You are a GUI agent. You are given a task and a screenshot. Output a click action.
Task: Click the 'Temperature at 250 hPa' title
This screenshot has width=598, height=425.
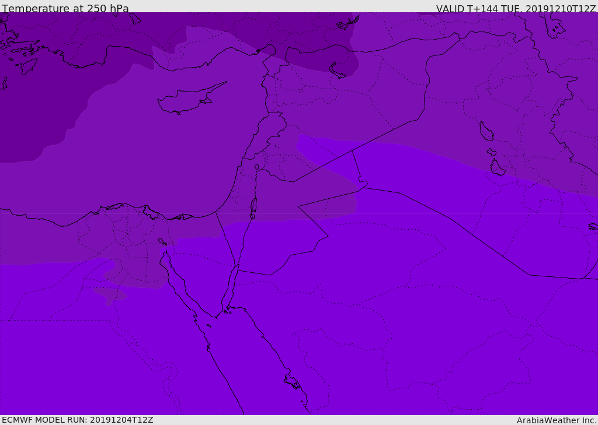(x=65, y=8)
